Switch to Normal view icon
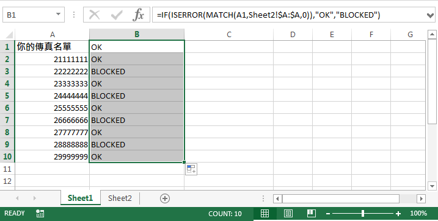The height and width of the screenshot is (221, 438). click(x=265, y=214)
